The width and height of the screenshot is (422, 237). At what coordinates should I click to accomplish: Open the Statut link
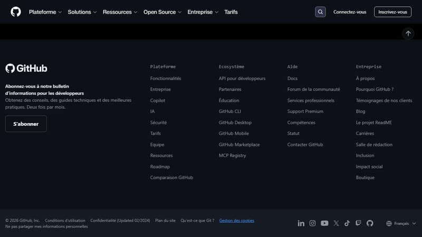[293, 133]
